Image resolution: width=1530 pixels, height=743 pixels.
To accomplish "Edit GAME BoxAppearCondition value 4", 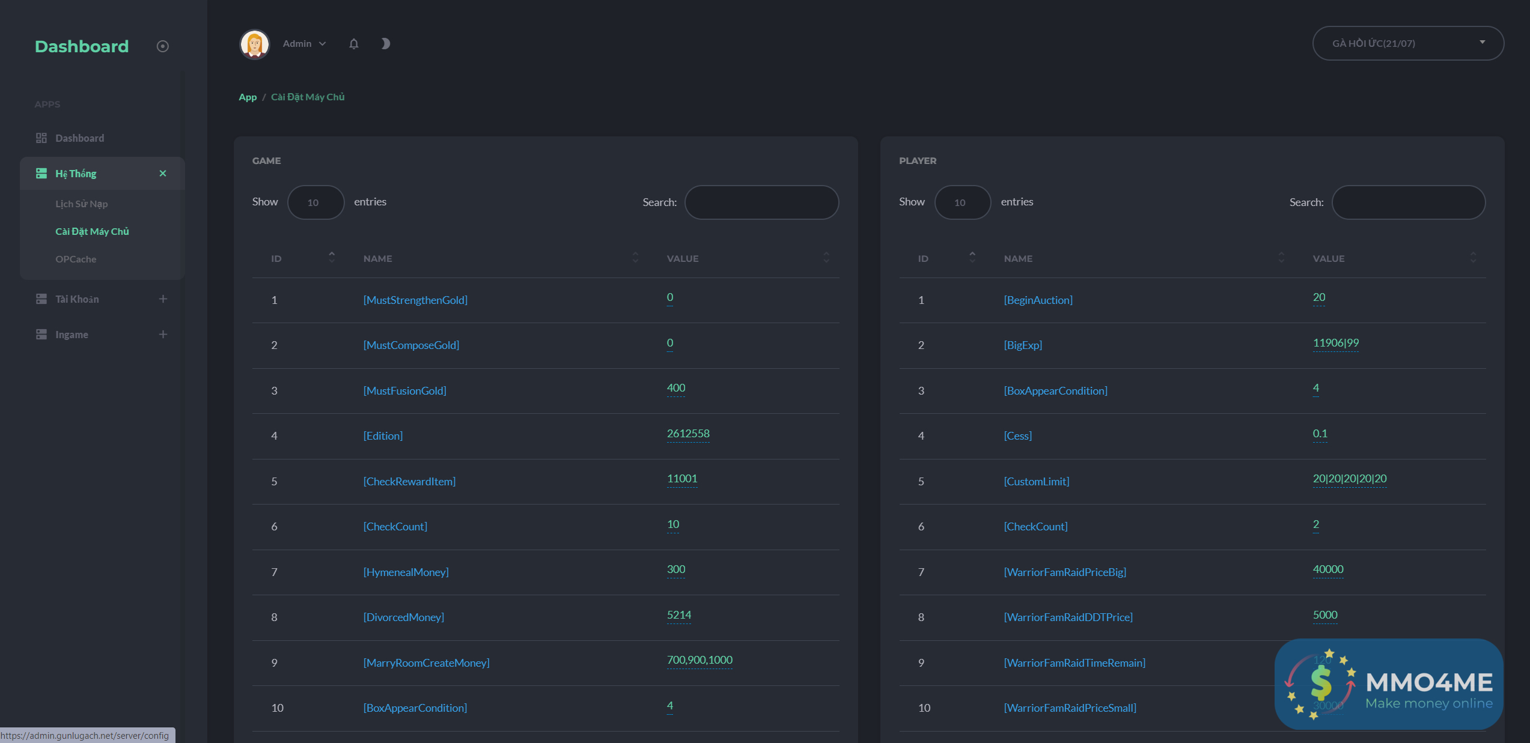I will [x=669, y=706].
